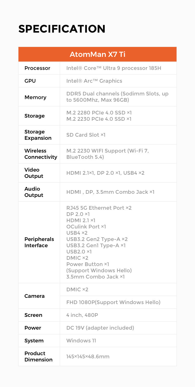Click the USB3.2 Gen2 Type-A ×2 entry
Screen dimensions: 195x387
coord(97,239)
